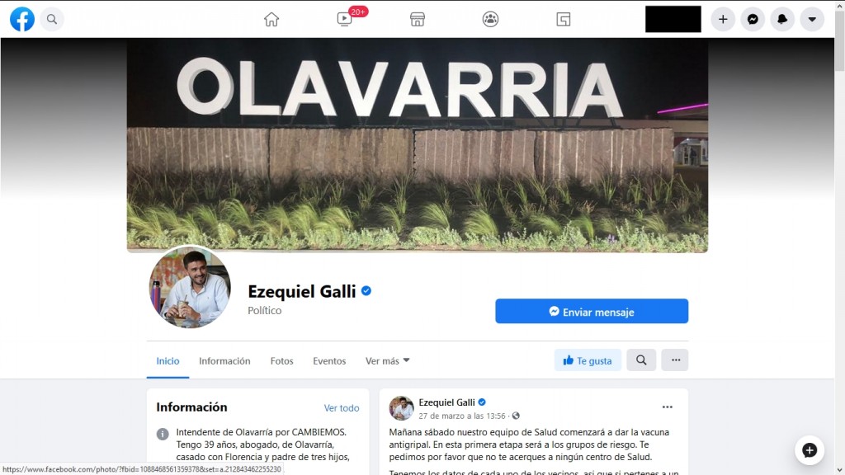Screen dimensions: 845x475
Task: Open the Facebook logo home link
Action: pos(22,20)
